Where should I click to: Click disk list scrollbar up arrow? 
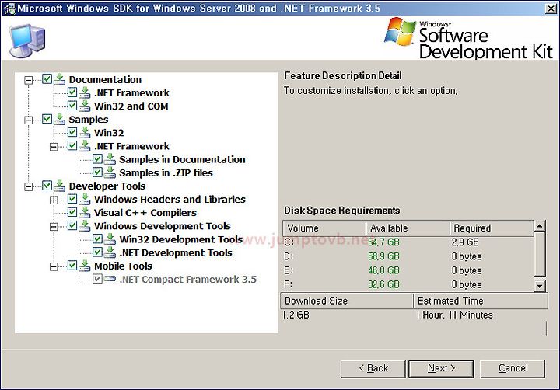[x=540, y=226]
